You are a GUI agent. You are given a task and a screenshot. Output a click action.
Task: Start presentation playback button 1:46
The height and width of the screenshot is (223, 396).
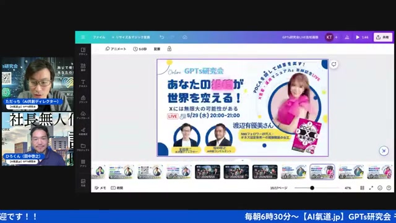coord(362,37)
